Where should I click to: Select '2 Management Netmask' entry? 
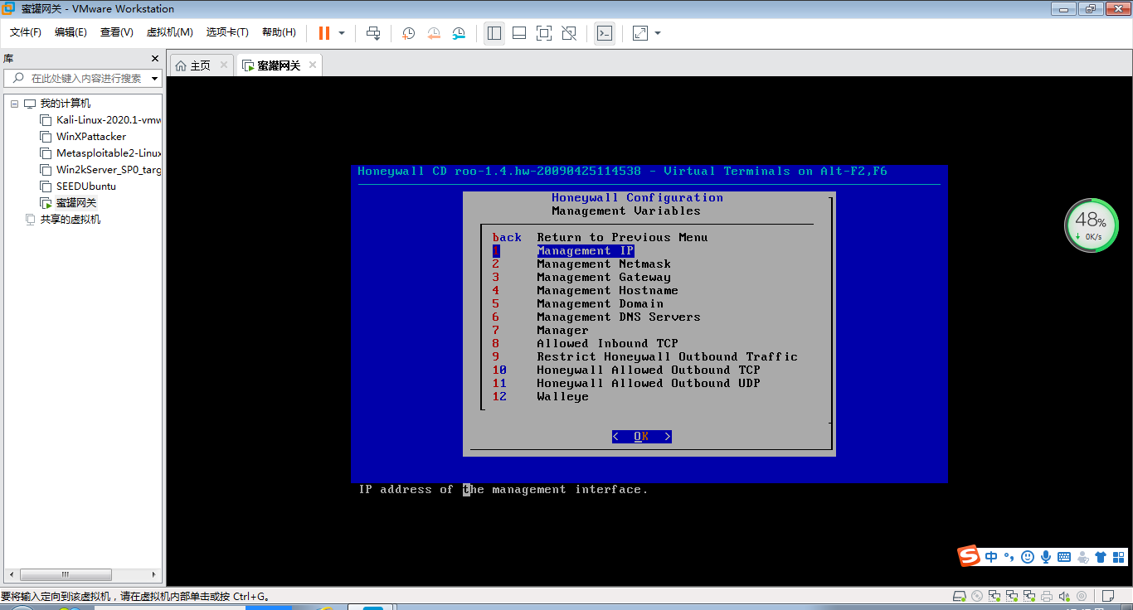coord(581,264)
